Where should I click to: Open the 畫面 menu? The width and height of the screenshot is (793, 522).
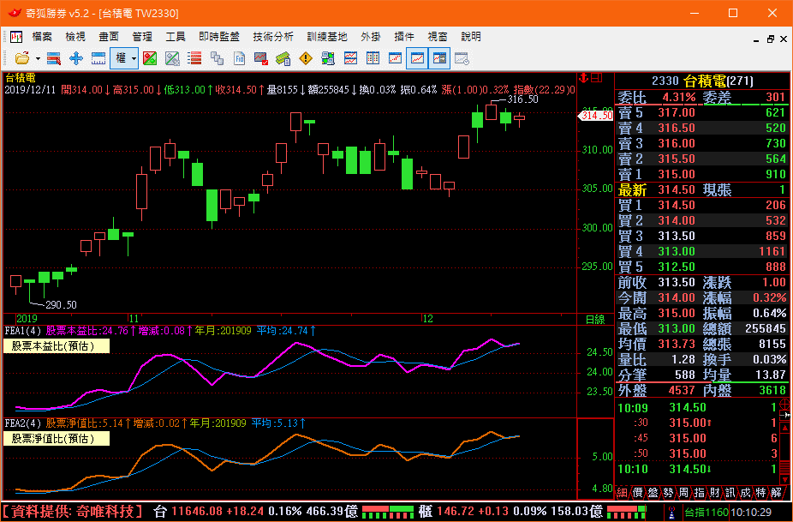[109, 37]
